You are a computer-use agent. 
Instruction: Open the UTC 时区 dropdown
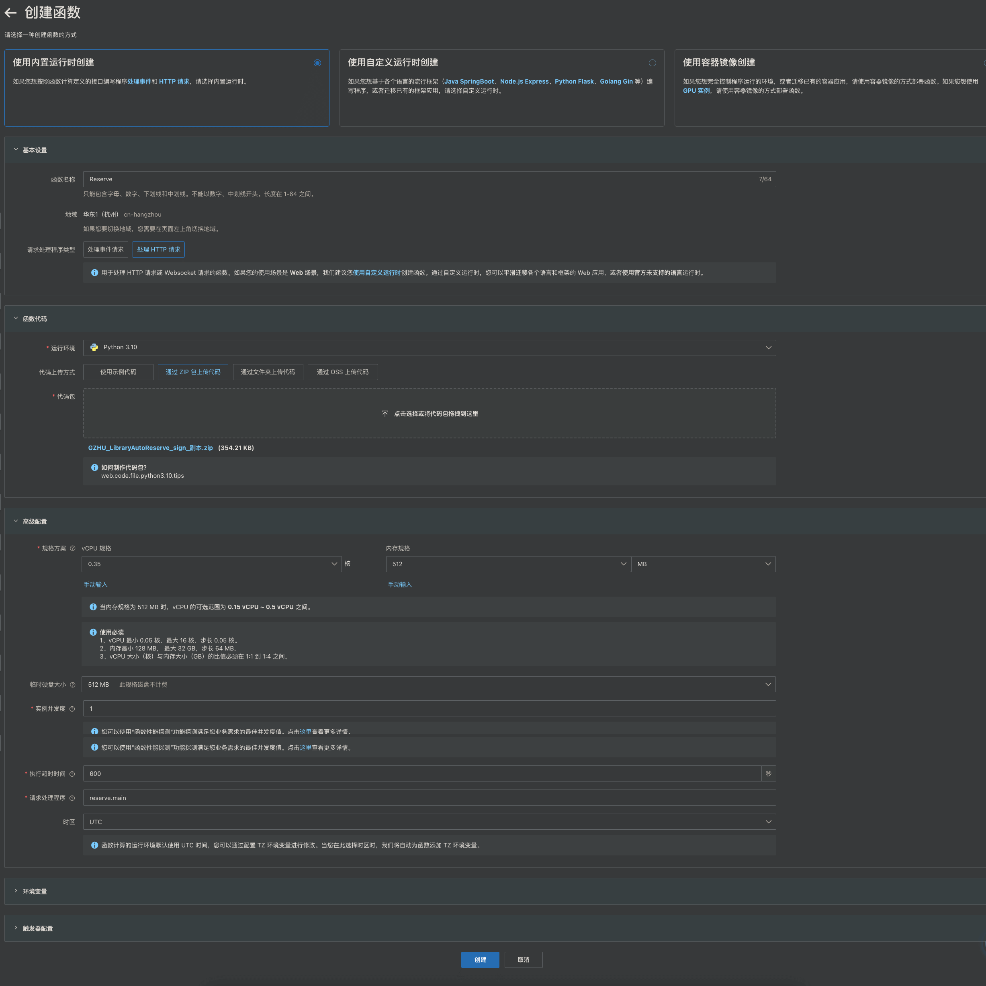[x=429, y=822]
